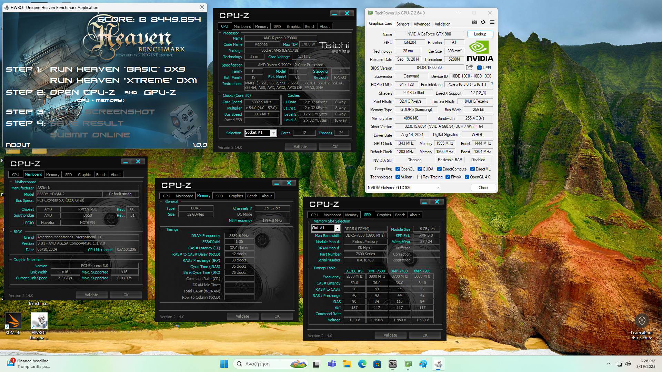Switch to the Sensors tab in GPU-Z

point(403,24)
